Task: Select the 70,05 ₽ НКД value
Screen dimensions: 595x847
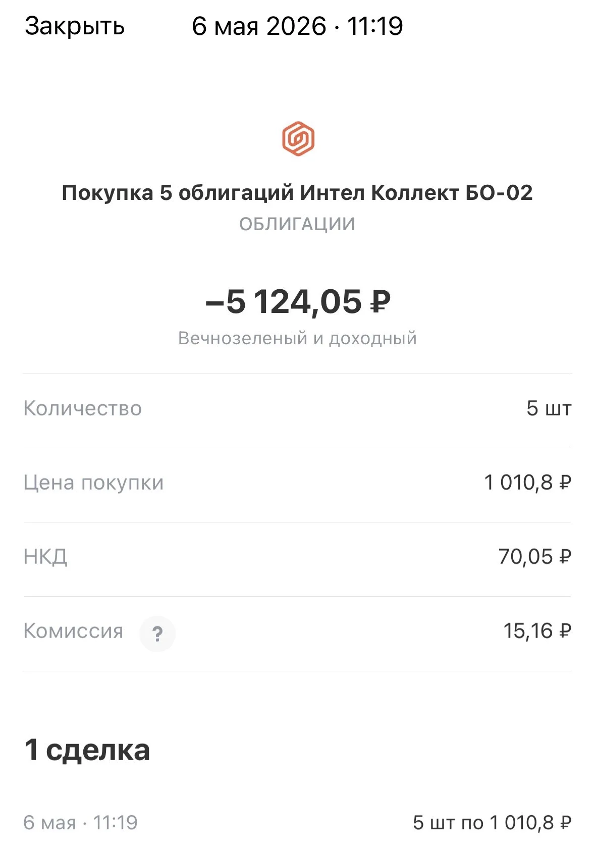Action: coord(535,557)
